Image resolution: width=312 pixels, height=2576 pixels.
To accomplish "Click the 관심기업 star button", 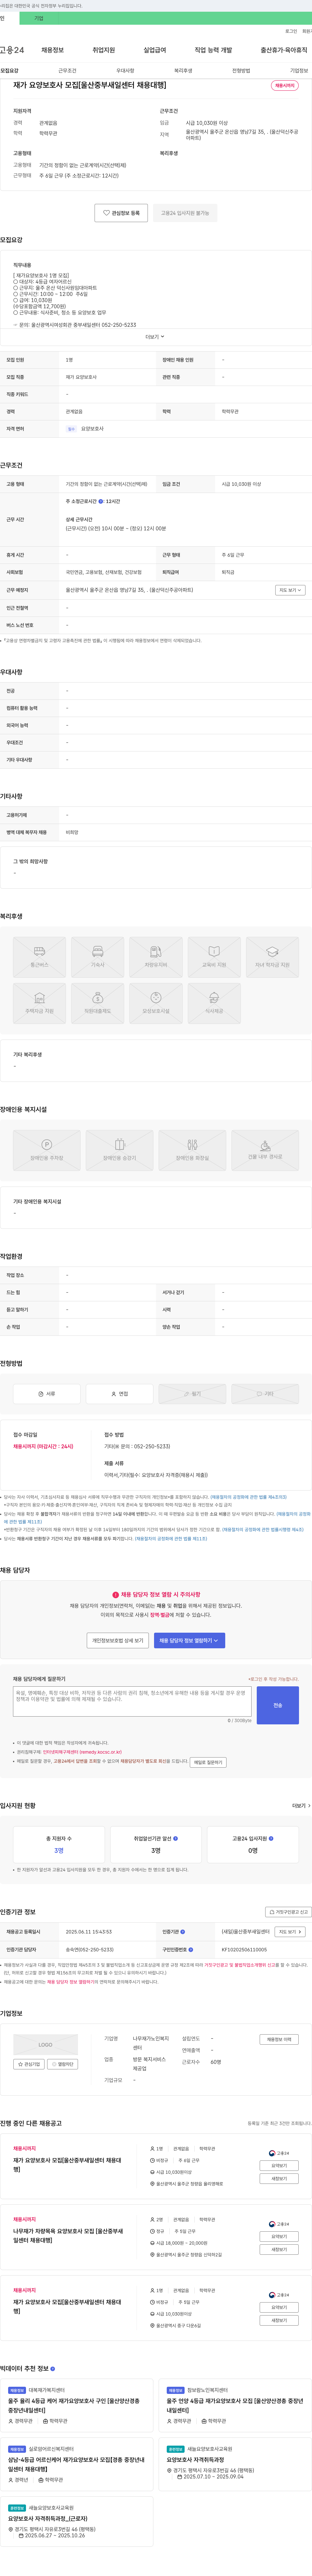I will (29, 2064).
